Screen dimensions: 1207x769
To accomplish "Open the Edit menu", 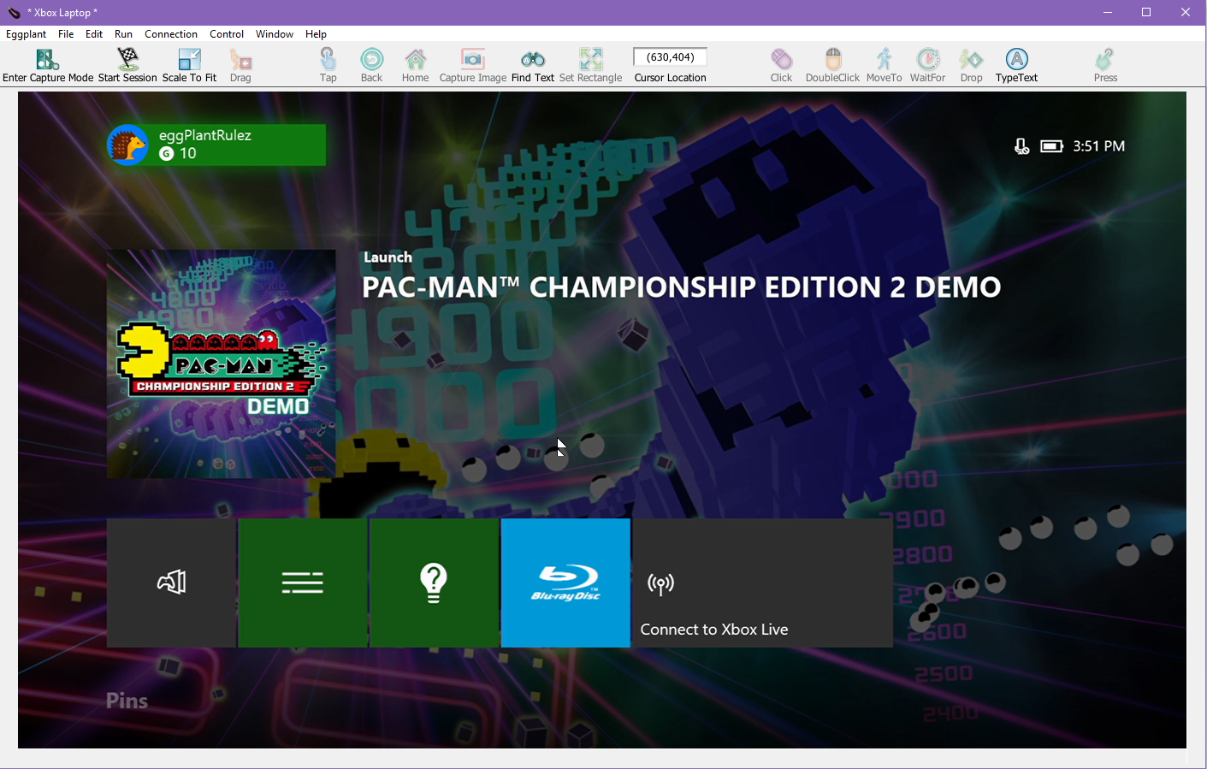I will click(x=94, y=34).
